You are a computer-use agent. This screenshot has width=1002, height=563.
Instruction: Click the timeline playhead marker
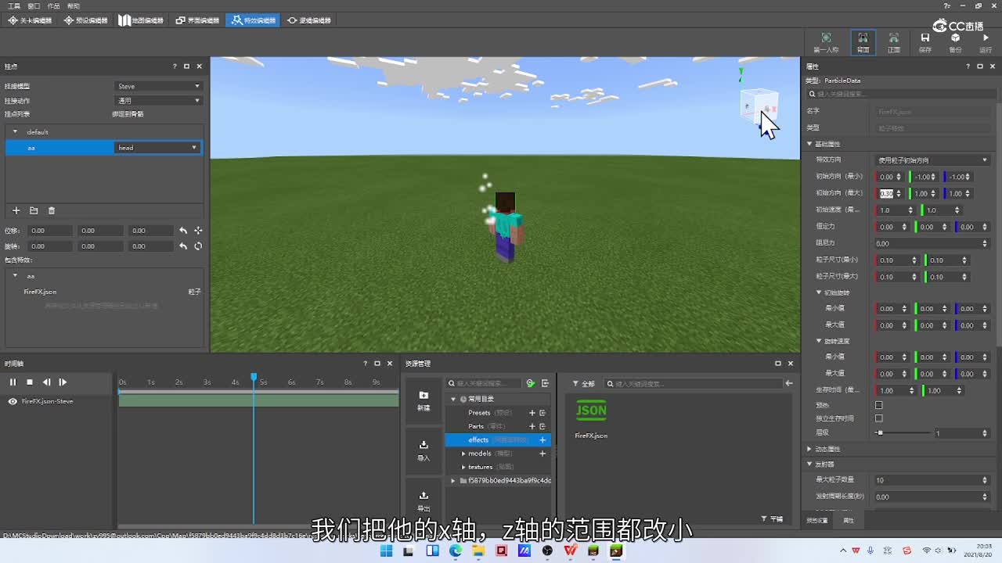(x=254, y=378)
